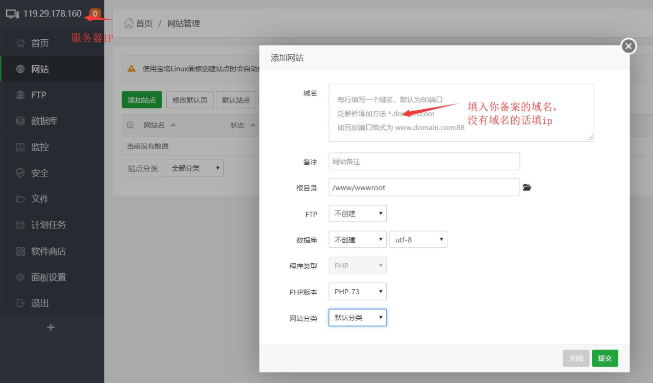Open the utf-8 encoding dropdown
The image size is (653, 383).
coord(418,240)
